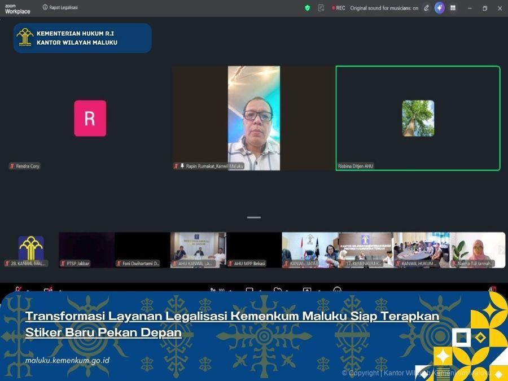
Task: Visit the maluku.kemenkum.go.id link
Action: point(67,360)
